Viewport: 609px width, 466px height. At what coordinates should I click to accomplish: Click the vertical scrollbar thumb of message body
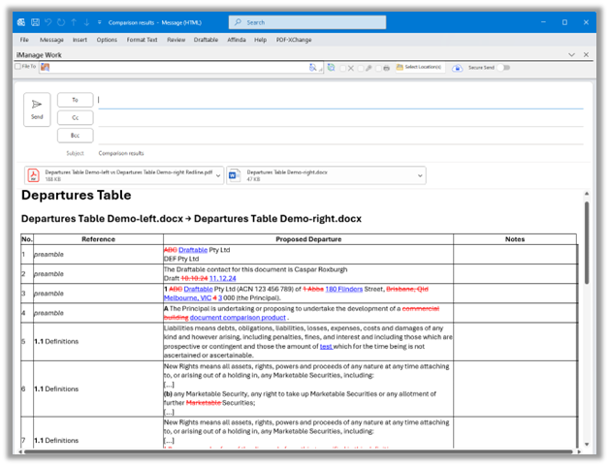pos(587,242)
